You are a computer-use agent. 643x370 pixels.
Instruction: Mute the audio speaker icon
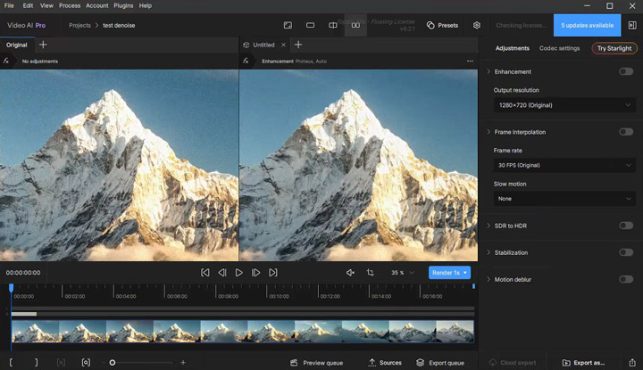click(x=350, y=273)
